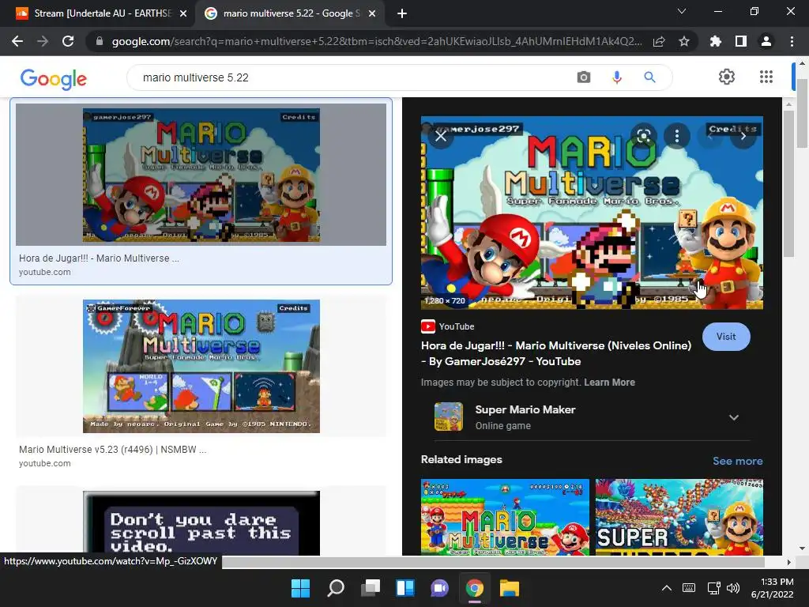The image size is (809, 607).
Task: Open the 'Don't you dare scroll' thumbnail
Action: tap(201, 523)
